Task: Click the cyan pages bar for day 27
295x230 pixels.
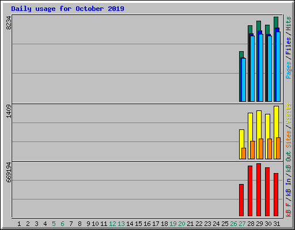Action: coord(244,80)
